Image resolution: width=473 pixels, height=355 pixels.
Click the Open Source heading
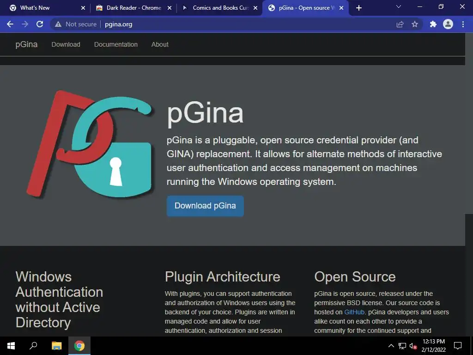355,277
